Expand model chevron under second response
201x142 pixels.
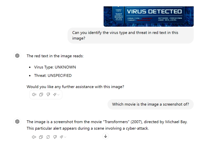tap(65, 137)
